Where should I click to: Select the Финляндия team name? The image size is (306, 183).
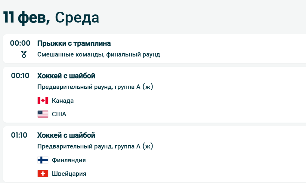69,160
